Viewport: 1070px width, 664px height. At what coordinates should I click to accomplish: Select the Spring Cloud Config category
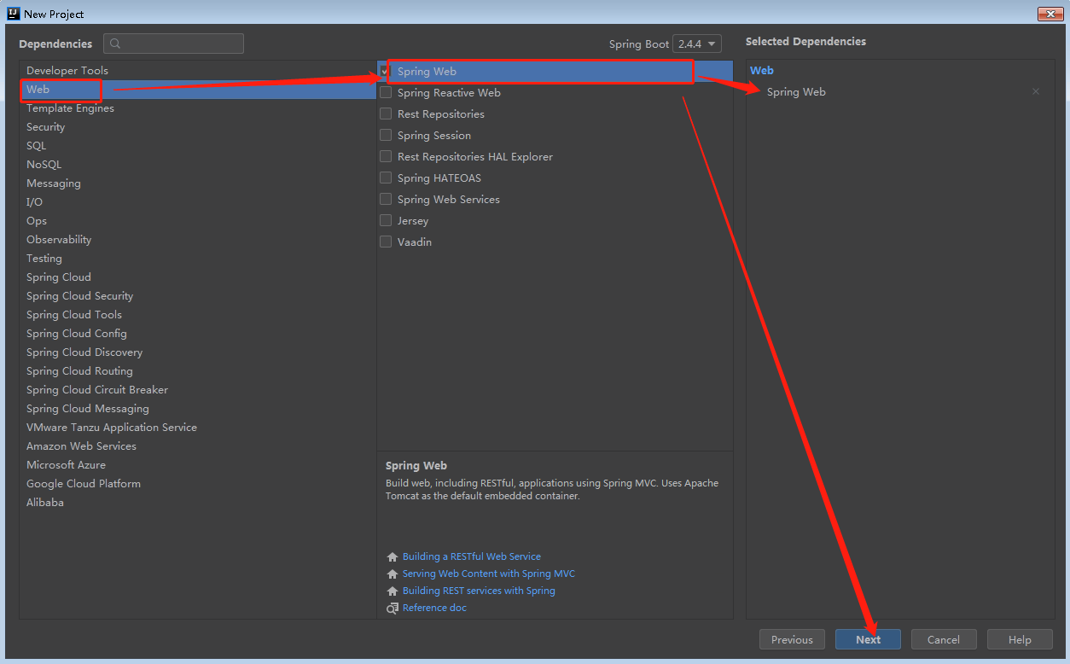pyautogui.click(x=197, y=334)
